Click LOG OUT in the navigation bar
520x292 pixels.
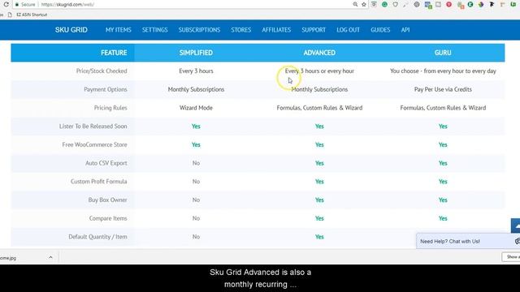click(349, 30)
